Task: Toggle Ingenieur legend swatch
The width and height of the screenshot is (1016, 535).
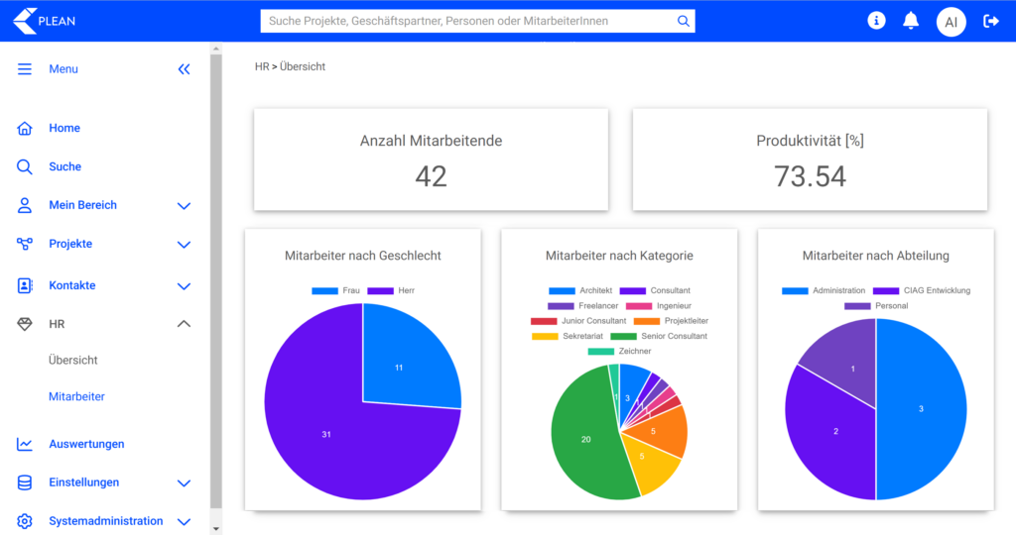Action: (x=639, y=306)
